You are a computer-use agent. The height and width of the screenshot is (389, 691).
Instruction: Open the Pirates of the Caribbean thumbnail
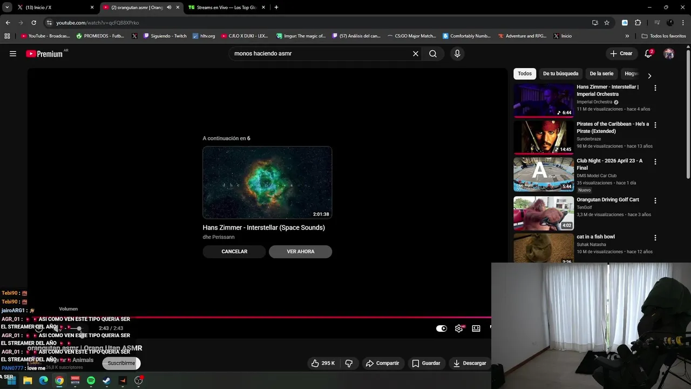click(x=544, y=137)
